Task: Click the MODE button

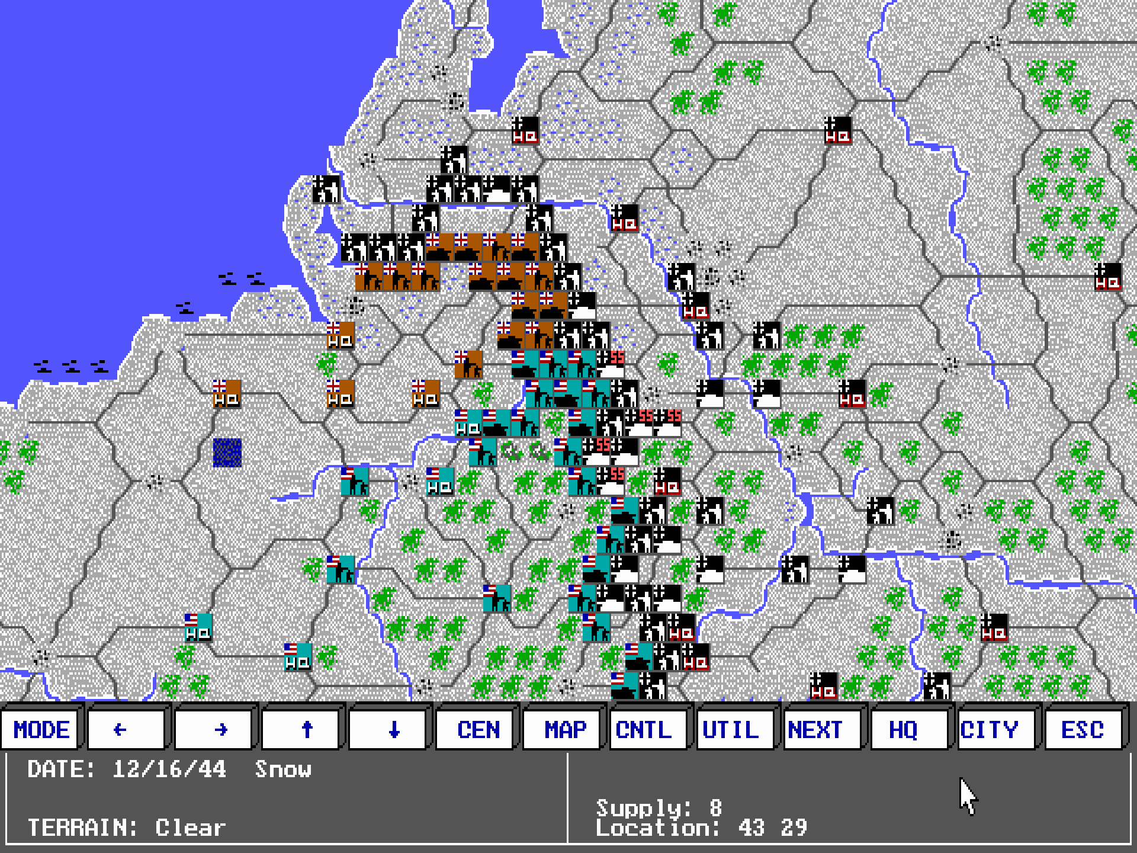Action: [x=41, y=729]
